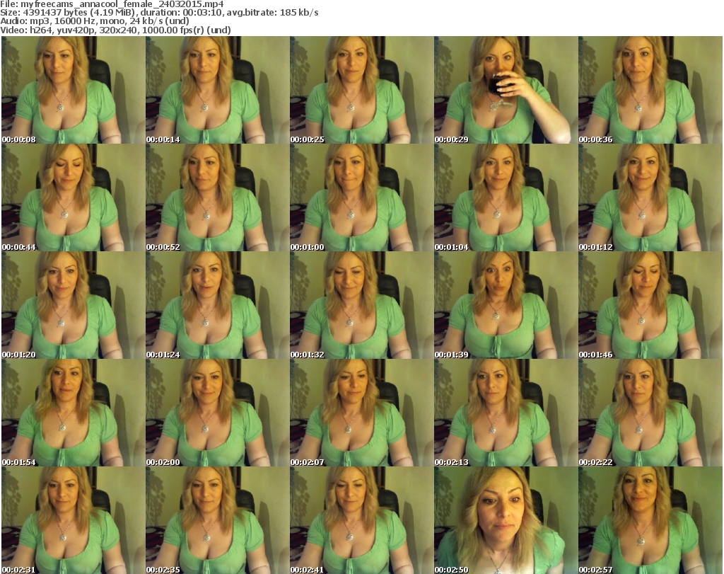Image resolution: width=724 pixels, height=574 pixels.
Task: Click the File name line in header
Action: pos(112,4)
